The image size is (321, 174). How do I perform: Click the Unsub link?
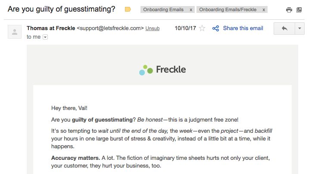(x=152, y=28)
